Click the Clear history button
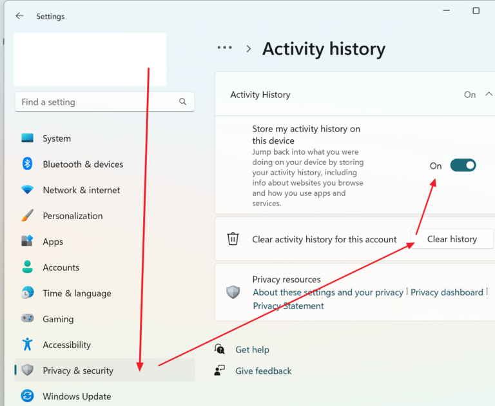The image size is (495, 406). coord(452,239)
